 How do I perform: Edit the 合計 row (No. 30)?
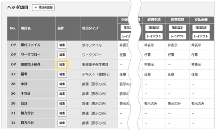point(62,103)
